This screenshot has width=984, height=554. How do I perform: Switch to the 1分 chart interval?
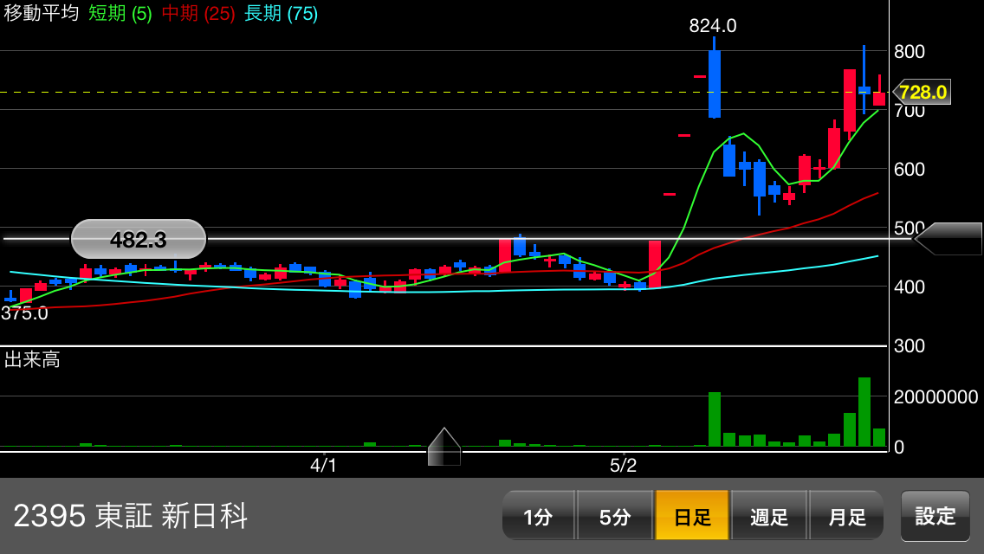click(x=538, y=516)
